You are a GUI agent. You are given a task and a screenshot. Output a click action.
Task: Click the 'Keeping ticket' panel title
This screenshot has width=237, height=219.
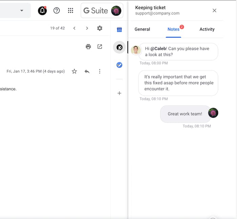pyautogui.click(x=150, y=7)
